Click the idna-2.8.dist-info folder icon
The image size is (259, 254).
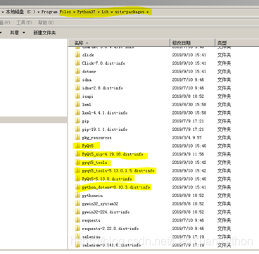(x=77, y=88)
